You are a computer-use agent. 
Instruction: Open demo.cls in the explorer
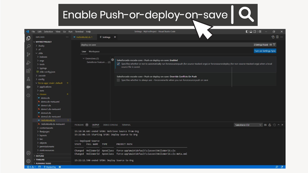[45, 98]
